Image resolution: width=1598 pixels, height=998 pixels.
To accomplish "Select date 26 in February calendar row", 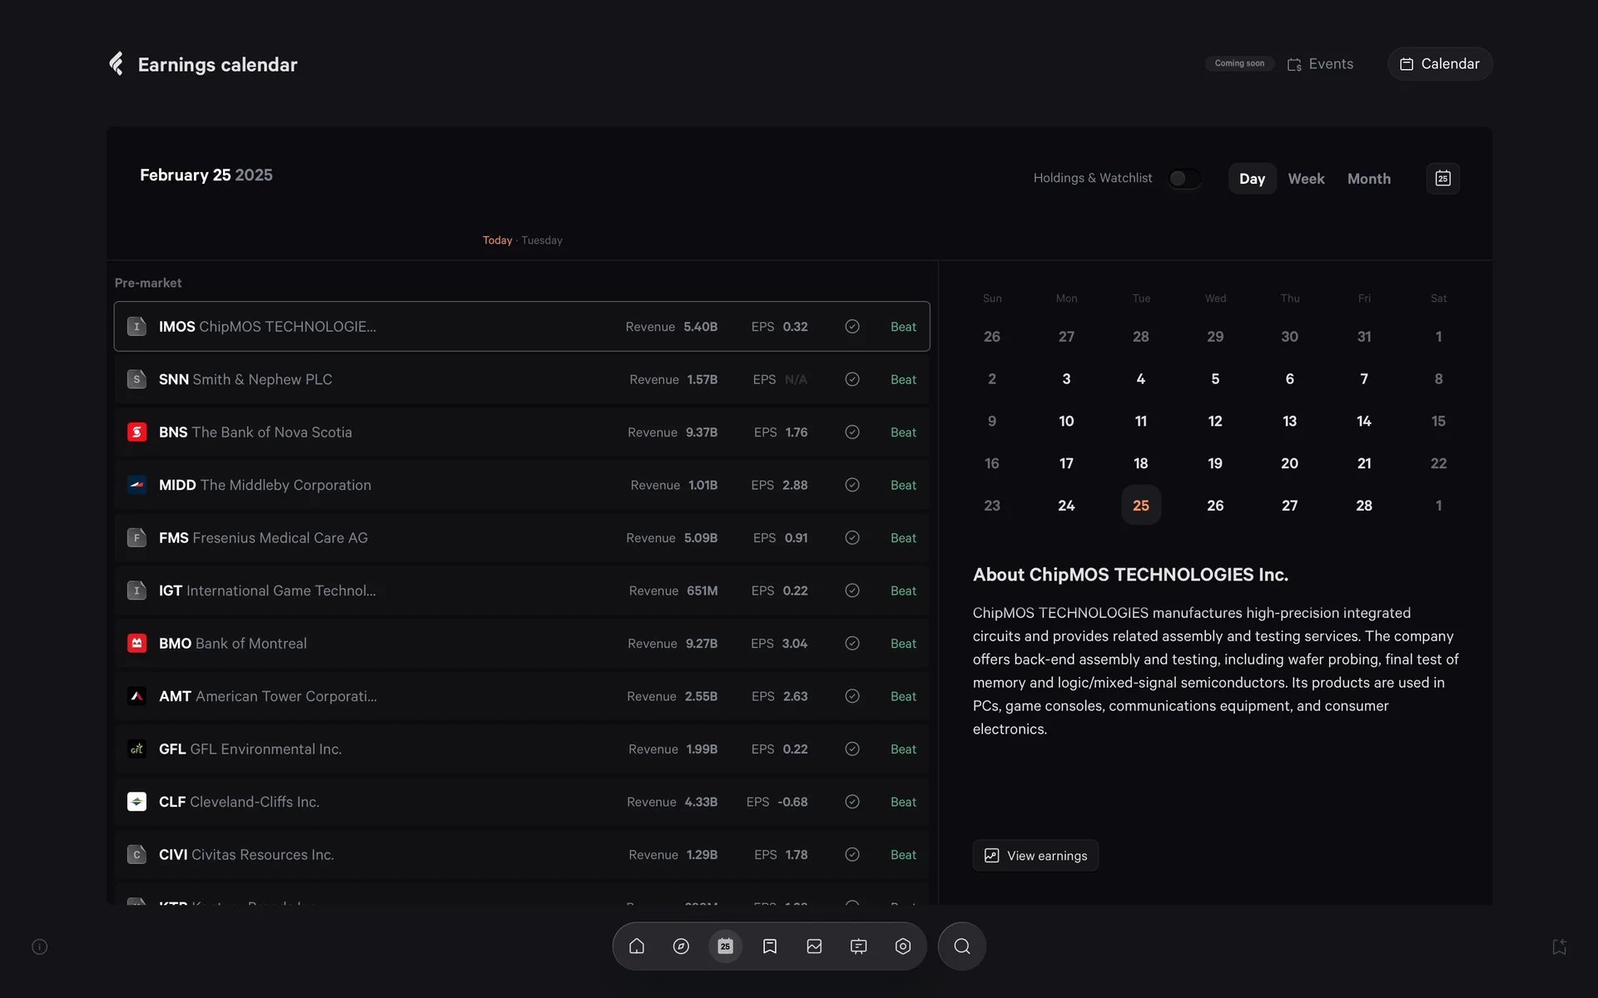I will (x=1215, y=506).
